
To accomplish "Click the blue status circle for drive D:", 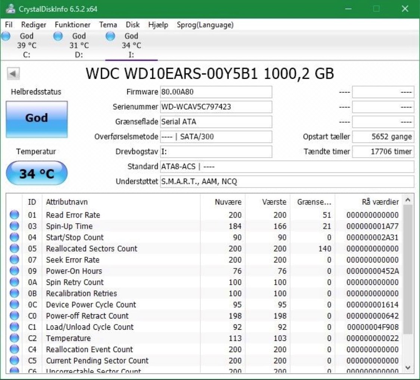I will point(58,36).
